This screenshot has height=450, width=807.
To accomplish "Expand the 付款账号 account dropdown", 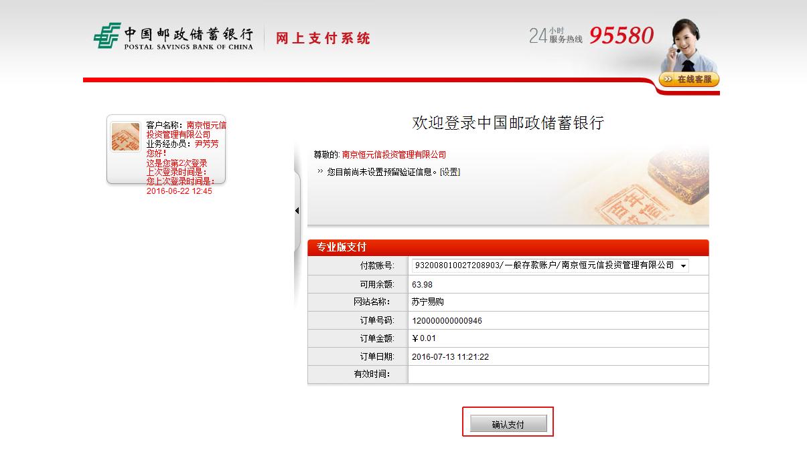I will (682, 266).
